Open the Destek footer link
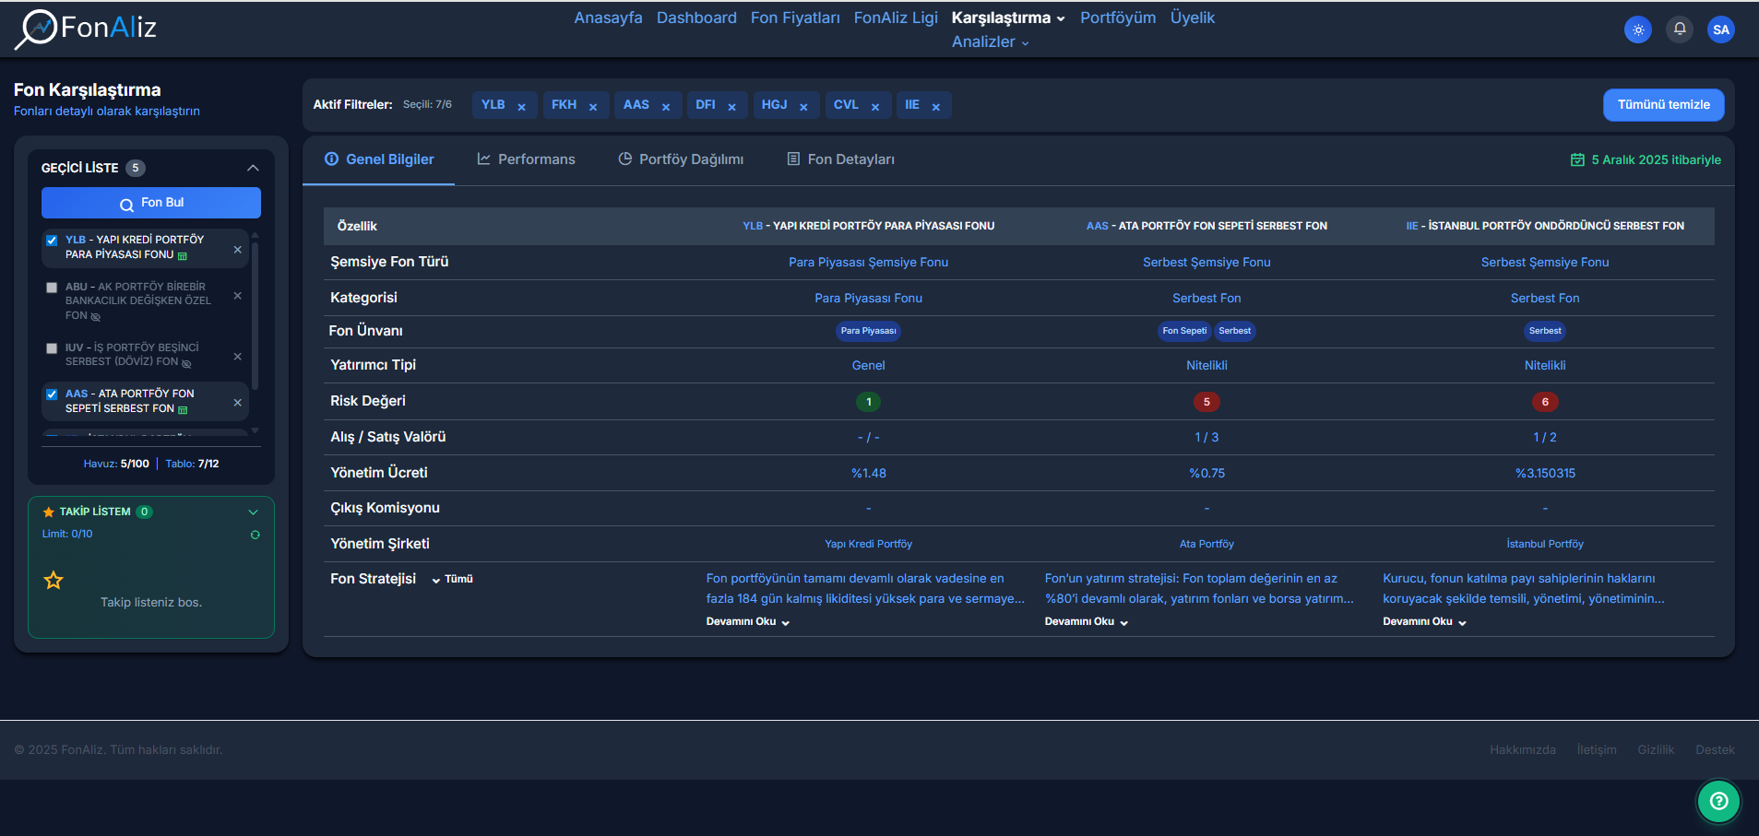The image size is (1759, 836). (1715, 750)
